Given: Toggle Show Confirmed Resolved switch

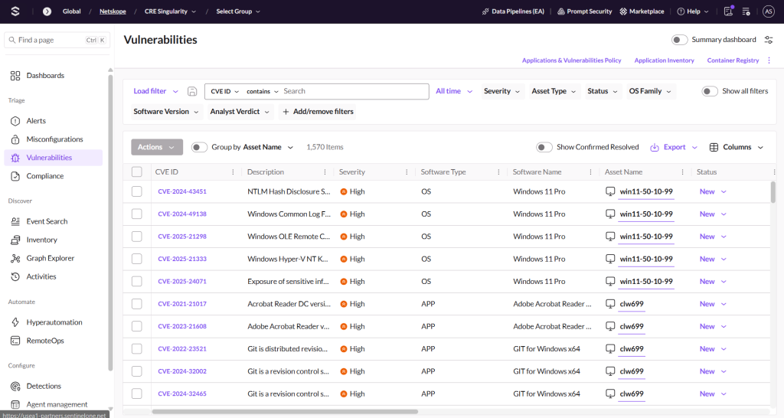Looking at the screenshot, I should point(544,147).
